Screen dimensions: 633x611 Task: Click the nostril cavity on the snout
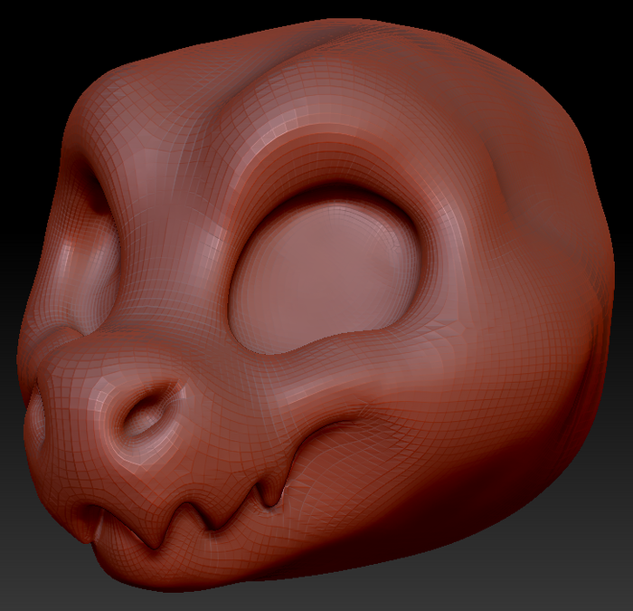tap(146, 415)
